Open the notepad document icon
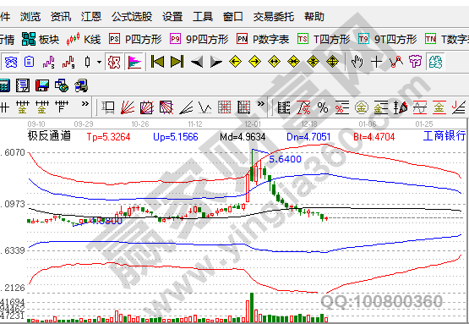The image size is (469, 324). (23, 85)
